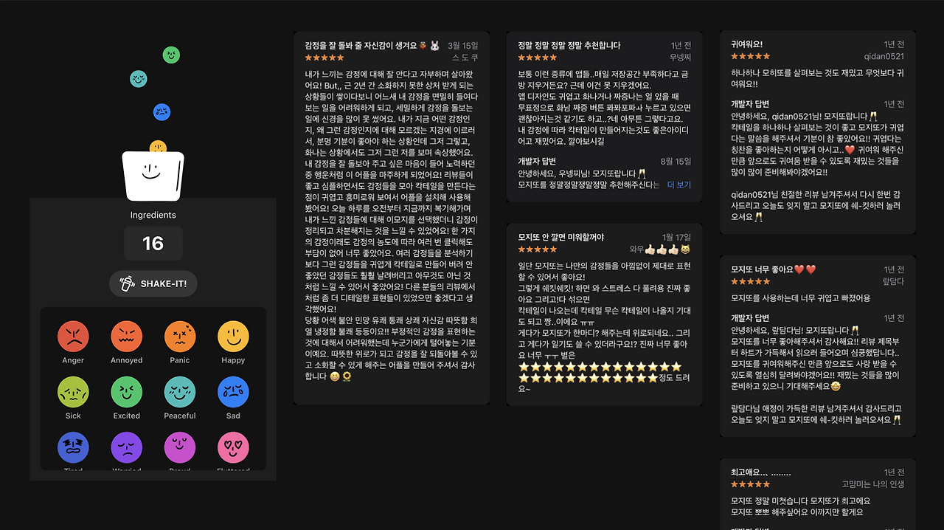This screenshot has height=530, width=944.
Task: Choose the Peaceful emotion icon
Action: 179,392
